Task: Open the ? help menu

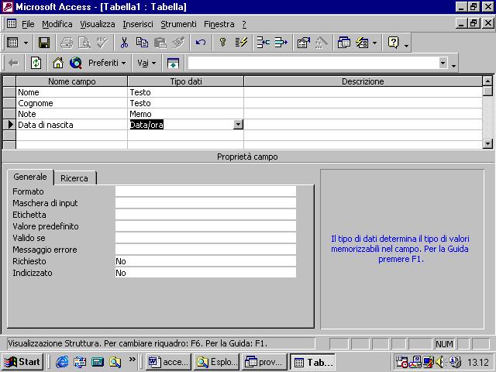Action: pos(244,24)
